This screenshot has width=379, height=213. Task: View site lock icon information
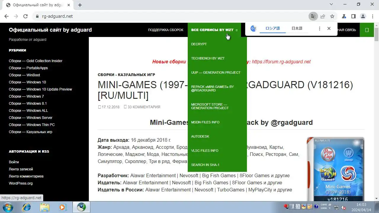click(37, 16)
